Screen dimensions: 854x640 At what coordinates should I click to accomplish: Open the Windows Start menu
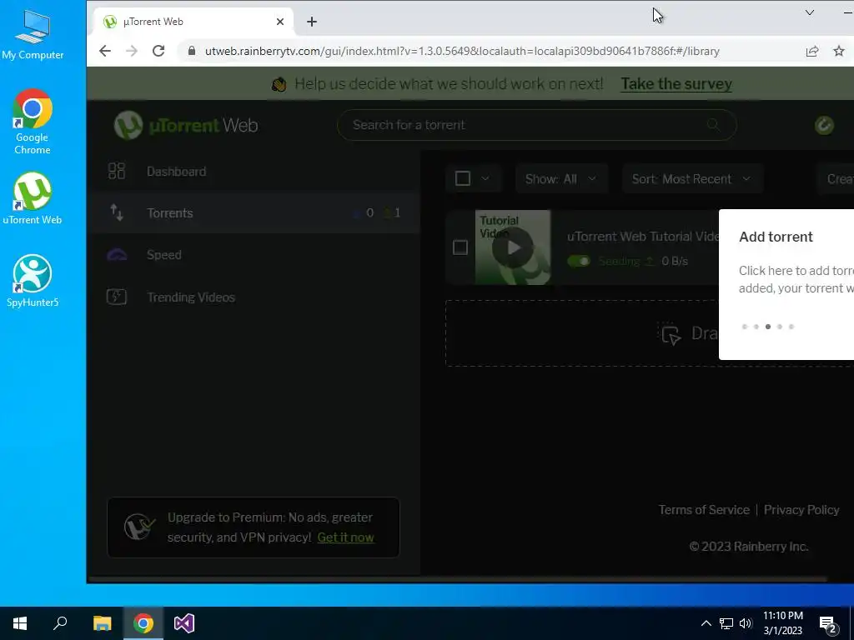[20, 623]
